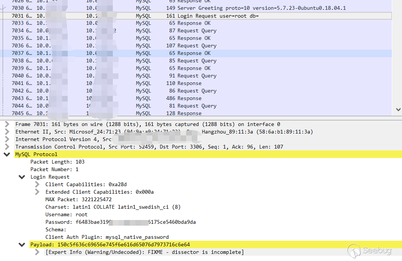Select packet 7033 Response OK row
The width and height of the screenshot is (402, 261).
196,23
